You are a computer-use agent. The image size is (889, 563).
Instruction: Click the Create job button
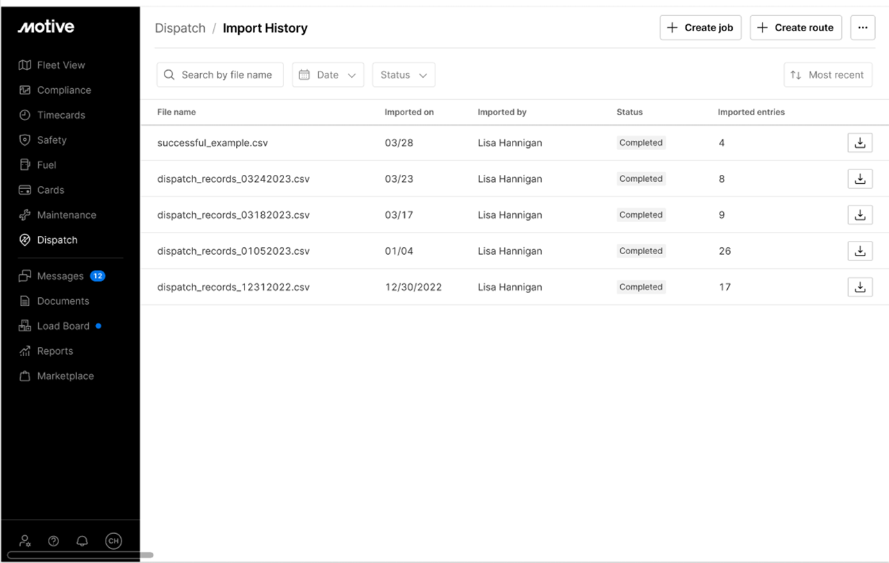tap(700, 28)
